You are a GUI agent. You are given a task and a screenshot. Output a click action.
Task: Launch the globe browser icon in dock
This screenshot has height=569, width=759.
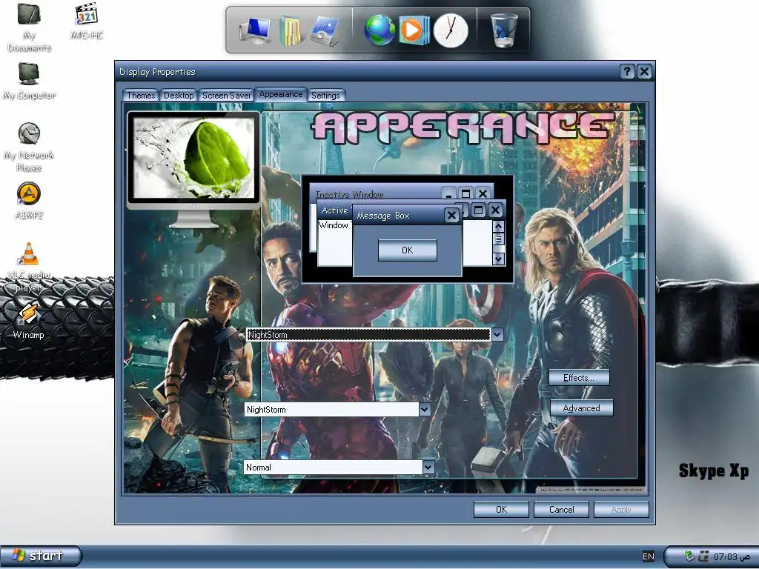(x=379, y=30)
